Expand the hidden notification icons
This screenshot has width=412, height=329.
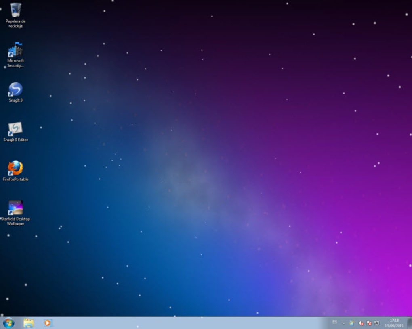[x=344, y=323]
